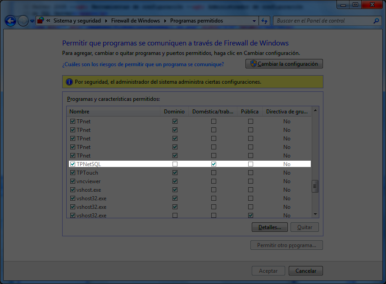Click Cancelar to dismiss changes
386x284 pixels.
click(306, 270)
